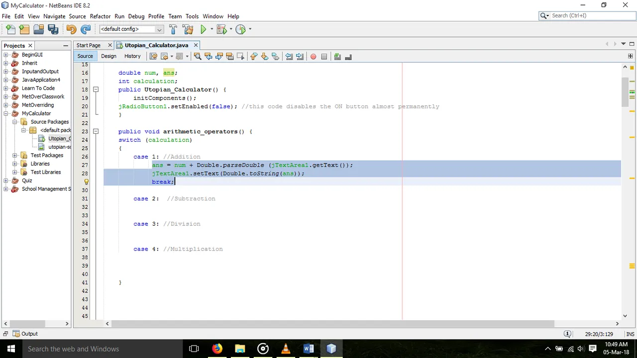Collapse the MyCalculator project node
Viewport: 637px width, 358px height.
tap(6, 113)
